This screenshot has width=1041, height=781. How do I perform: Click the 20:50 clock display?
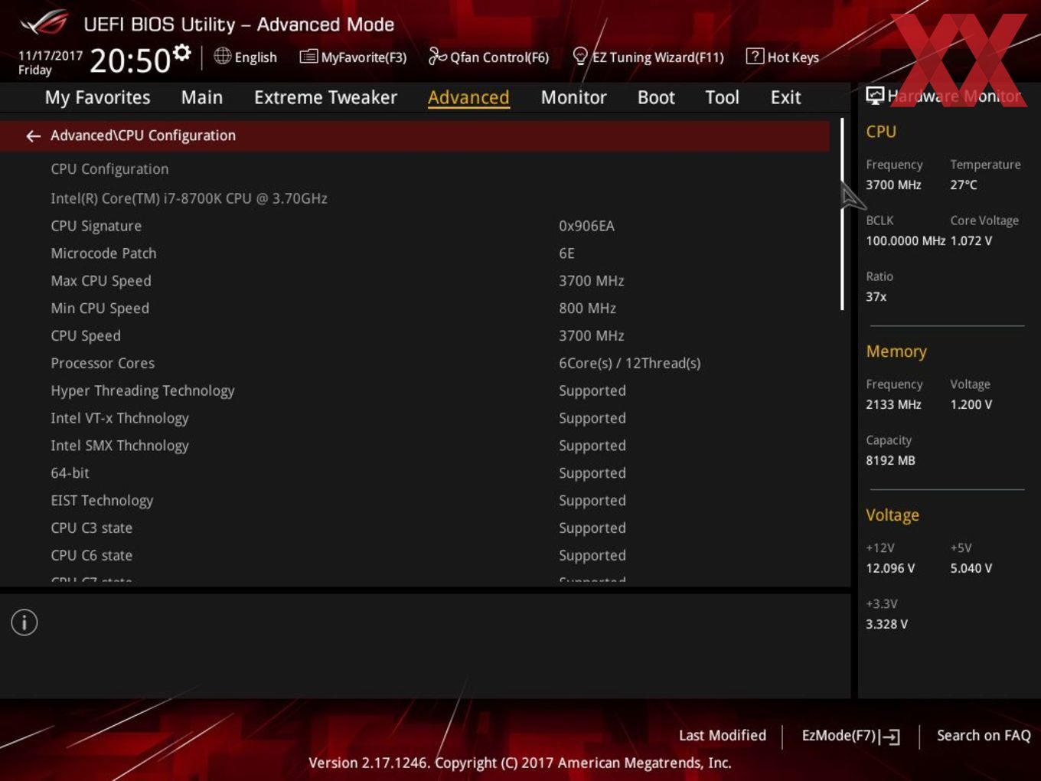[x=130, y=60]
